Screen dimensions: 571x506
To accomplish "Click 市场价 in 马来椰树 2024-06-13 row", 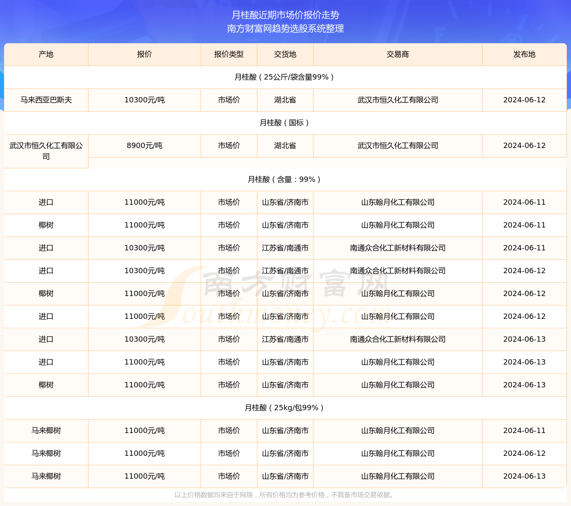I will (x=229, y=476).
